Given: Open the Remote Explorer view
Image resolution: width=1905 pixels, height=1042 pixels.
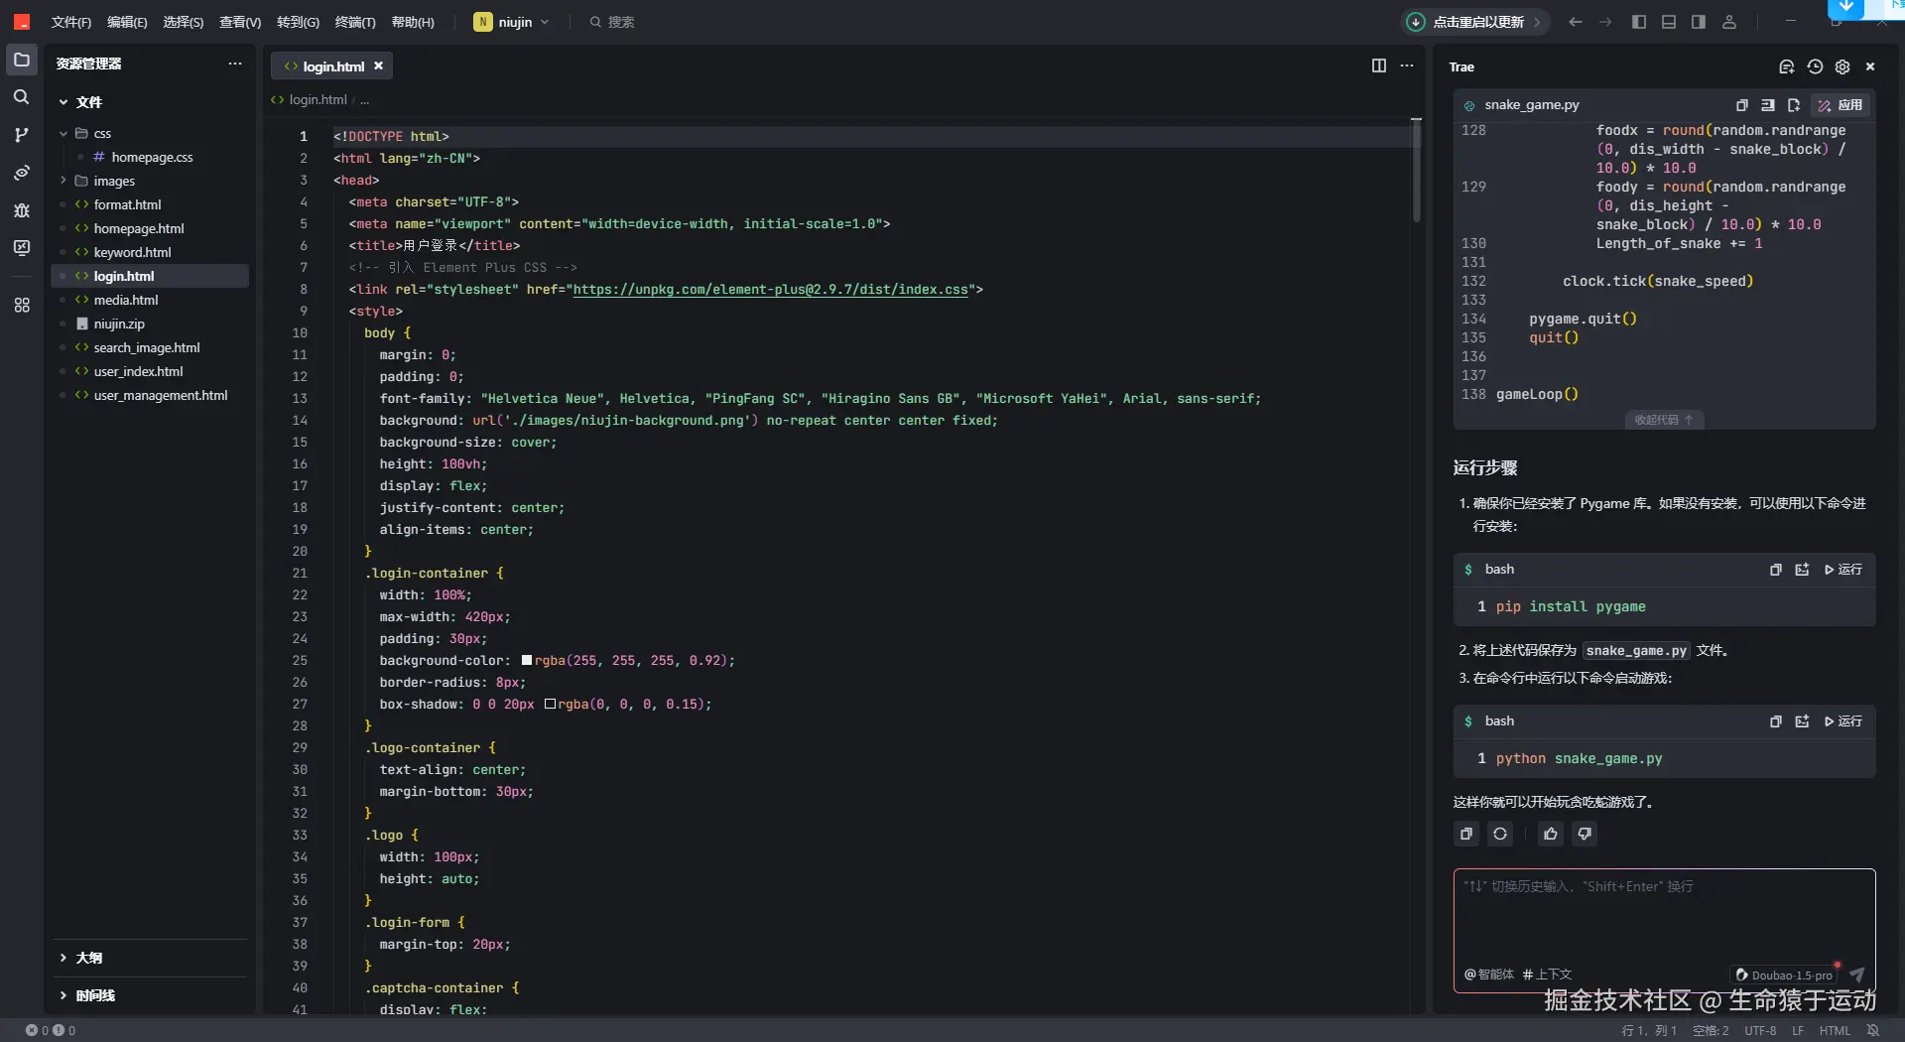Looking at the screenshot, I should click(x=22, y=248).
